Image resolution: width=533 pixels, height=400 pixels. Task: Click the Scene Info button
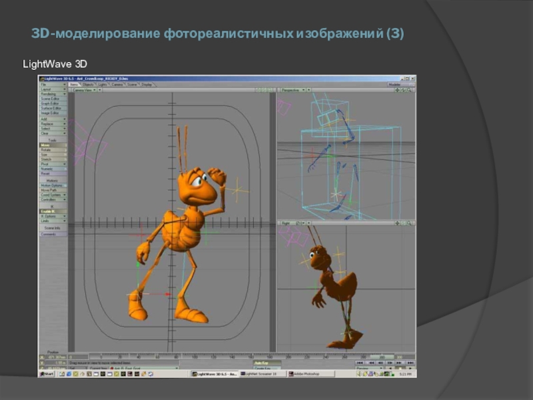pyautogui.click(x=53, y=228)
